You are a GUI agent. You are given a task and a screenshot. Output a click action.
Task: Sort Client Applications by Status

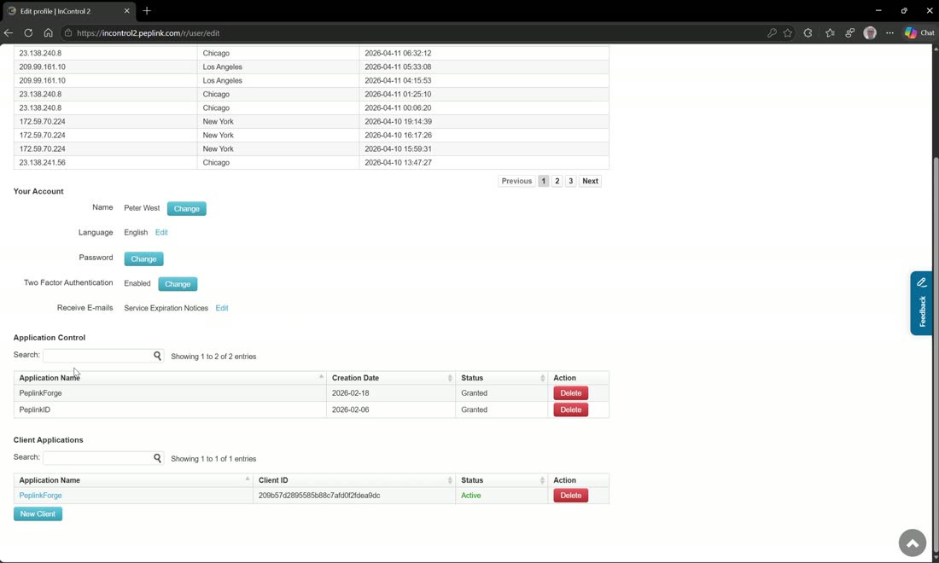coord(502,480)
